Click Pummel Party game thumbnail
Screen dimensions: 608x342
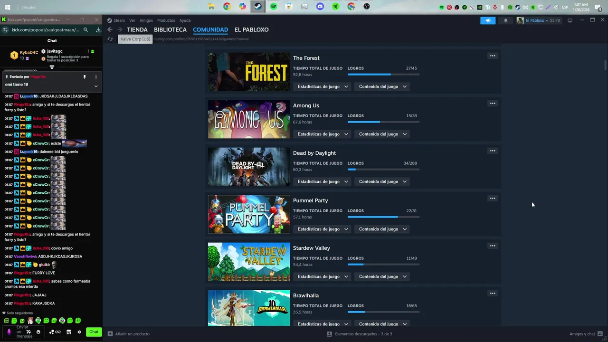(x=249, y=214)
